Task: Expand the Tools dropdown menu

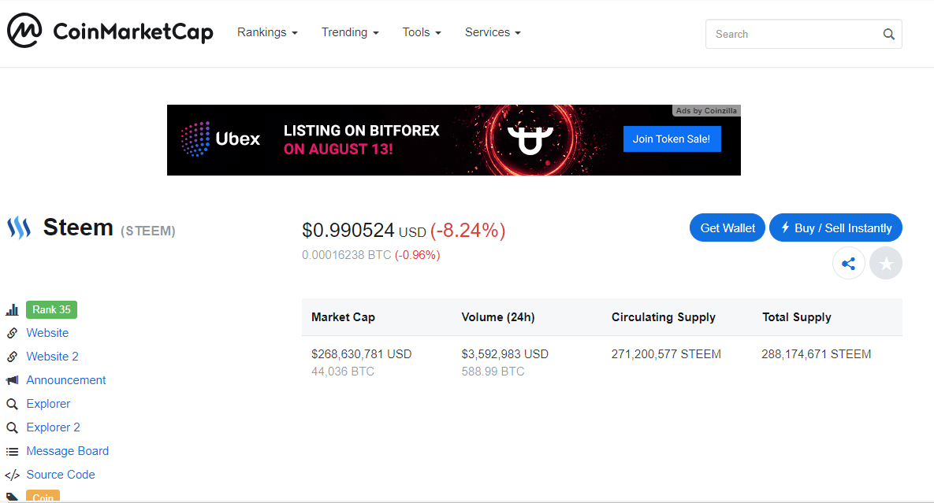Action: [422, 32]
